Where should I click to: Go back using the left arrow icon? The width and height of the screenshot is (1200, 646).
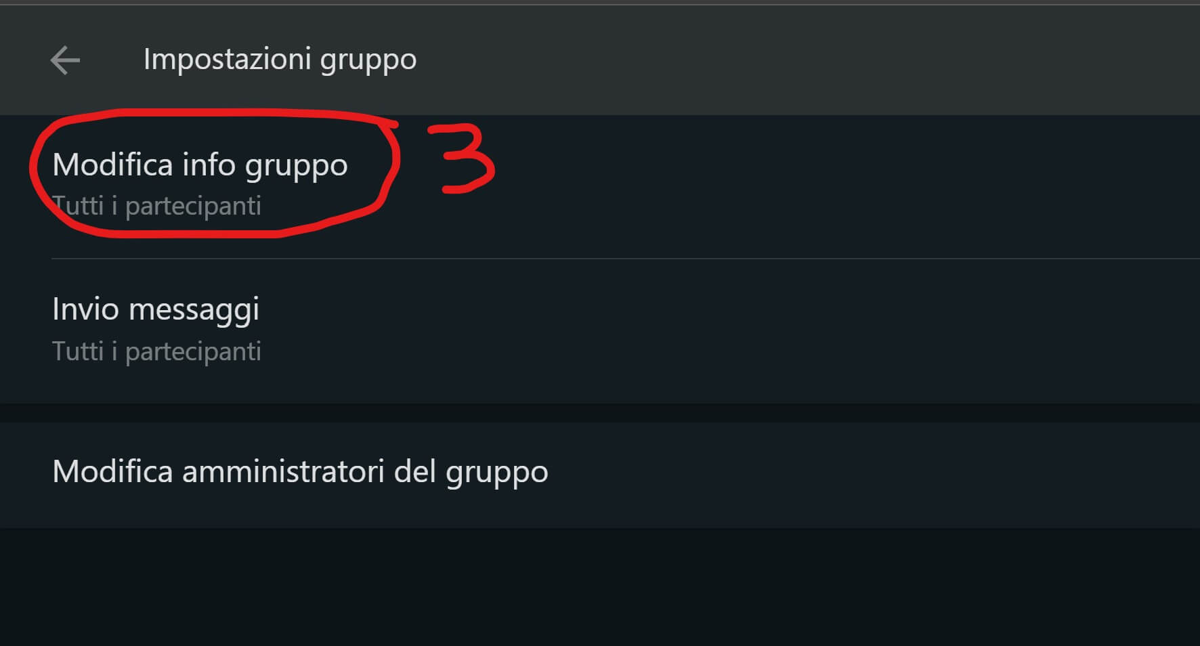pos(65,60)
